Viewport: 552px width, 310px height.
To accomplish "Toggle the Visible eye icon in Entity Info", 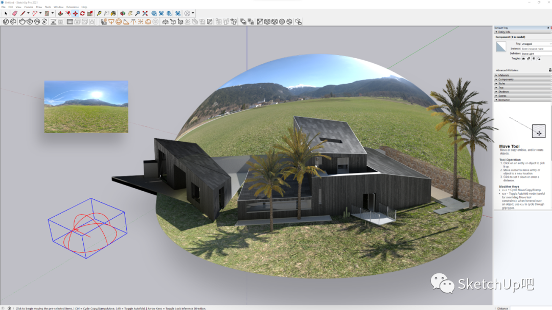I will 523,59.
